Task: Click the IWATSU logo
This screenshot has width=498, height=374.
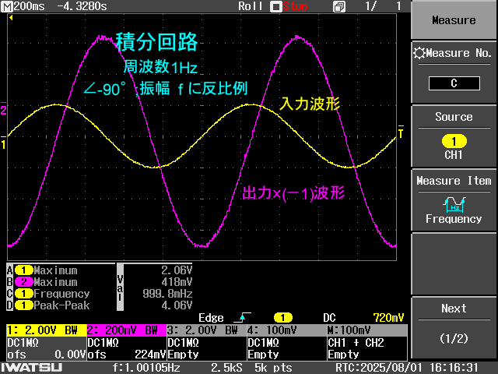Action: pos(31,368)
